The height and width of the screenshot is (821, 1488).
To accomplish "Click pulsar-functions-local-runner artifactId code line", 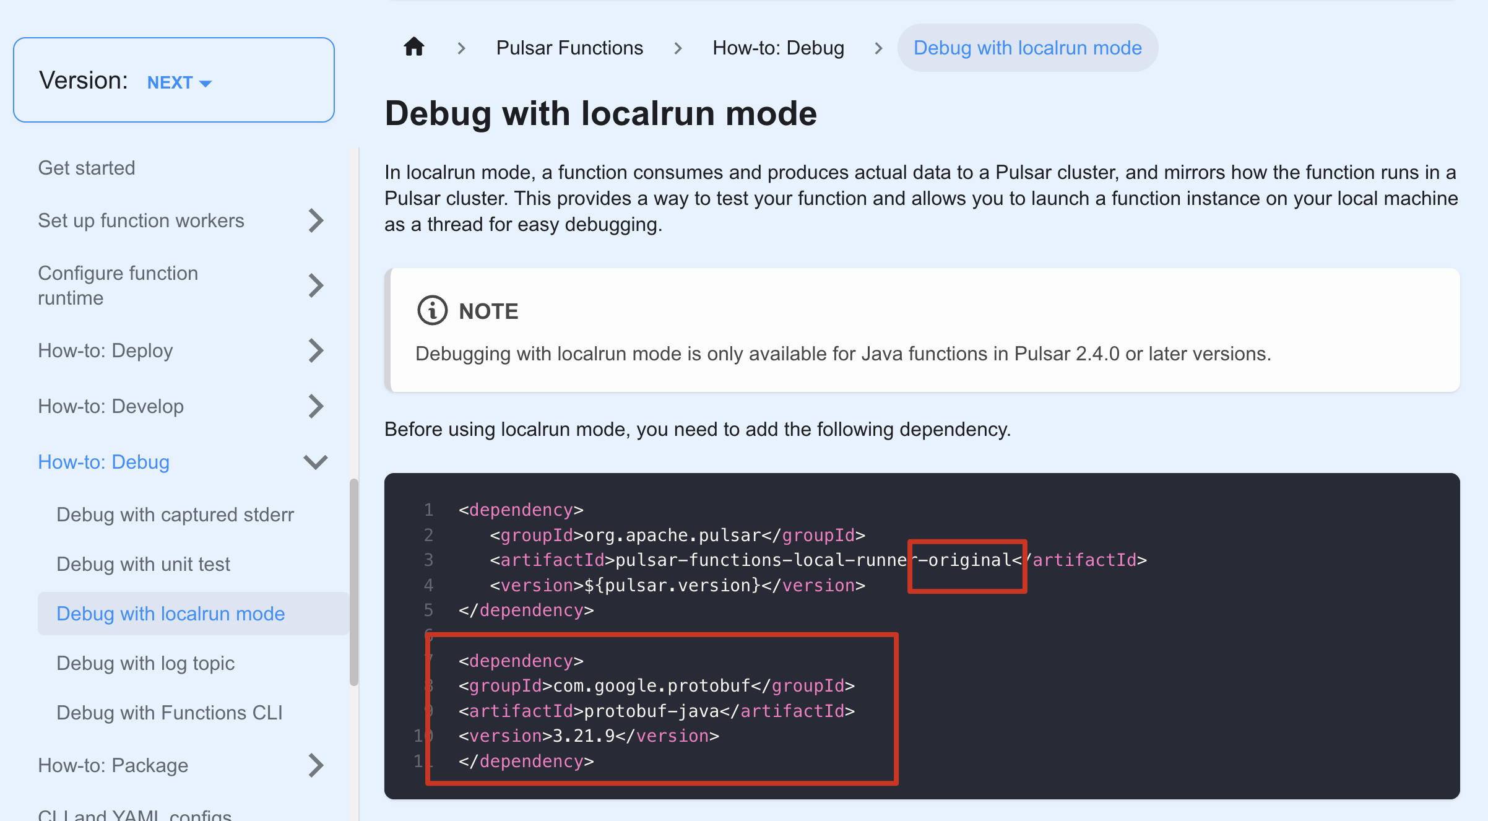I will (818, 560).
